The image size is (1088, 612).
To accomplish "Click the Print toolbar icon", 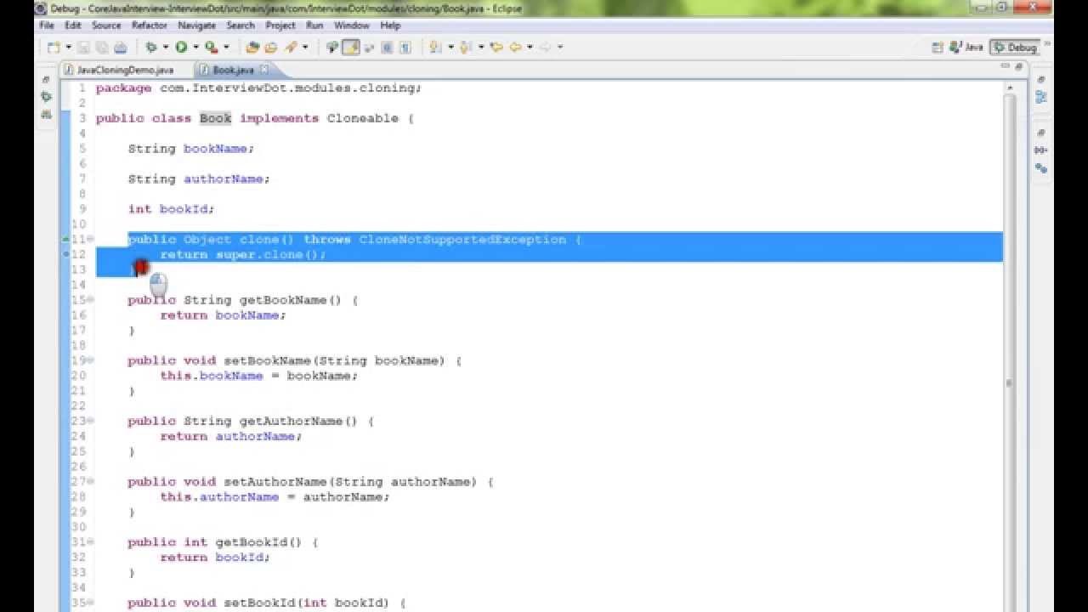I will pos(120,48).
